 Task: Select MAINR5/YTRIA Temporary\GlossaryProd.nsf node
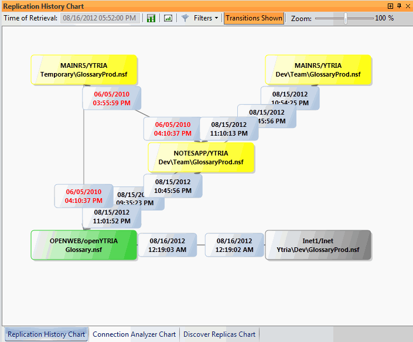(84, 70)
